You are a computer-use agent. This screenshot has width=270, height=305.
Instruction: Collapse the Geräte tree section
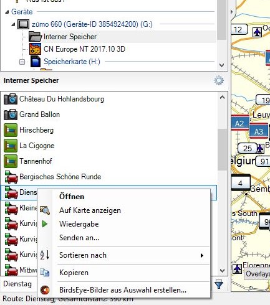click(x=7, y=12)
